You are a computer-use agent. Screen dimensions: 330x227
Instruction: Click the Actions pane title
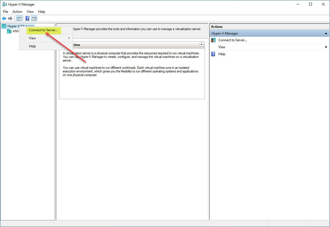[217, 26]
